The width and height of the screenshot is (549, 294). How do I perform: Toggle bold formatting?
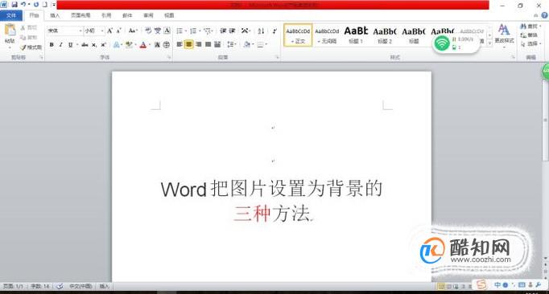(x=52, y=45)
